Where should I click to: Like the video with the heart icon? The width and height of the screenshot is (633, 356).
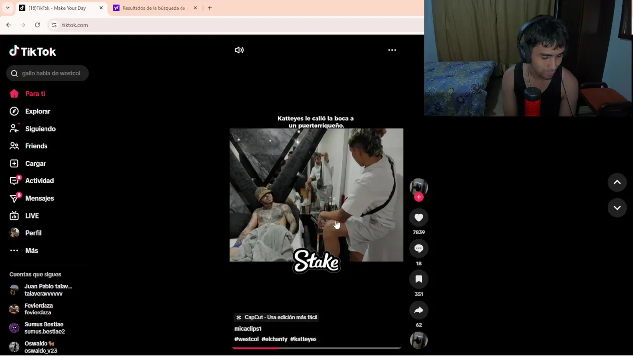419,218
